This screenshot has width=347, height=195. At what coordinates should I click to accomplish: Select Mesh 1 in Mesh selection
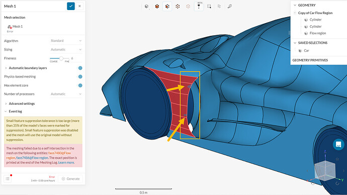pos(18,26)
